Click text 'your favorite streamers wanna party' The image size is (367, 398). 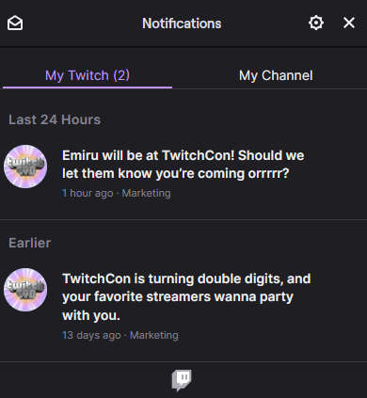tap(178, 297)
